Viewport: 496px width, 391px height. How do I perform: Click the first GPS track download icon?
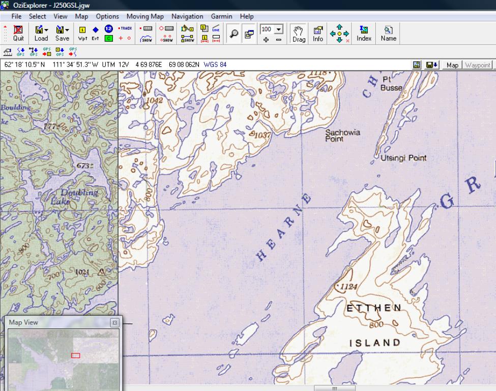point(20,52)
